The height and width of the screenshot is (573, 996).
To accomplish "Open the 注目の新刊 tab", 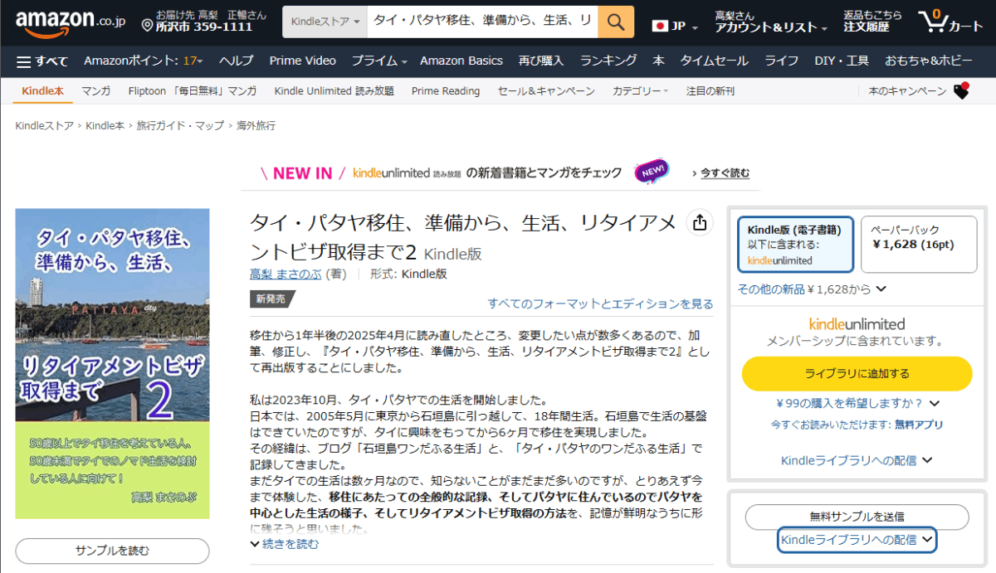I will [x=710, y=91].
